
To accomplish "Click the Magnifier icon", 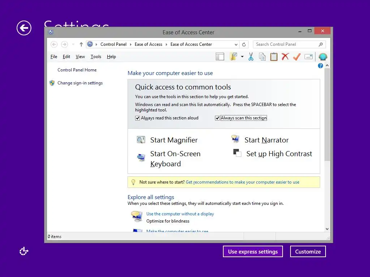I will click(141, 140).
